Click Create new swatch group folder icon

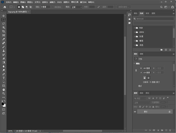tap(162, 50)
